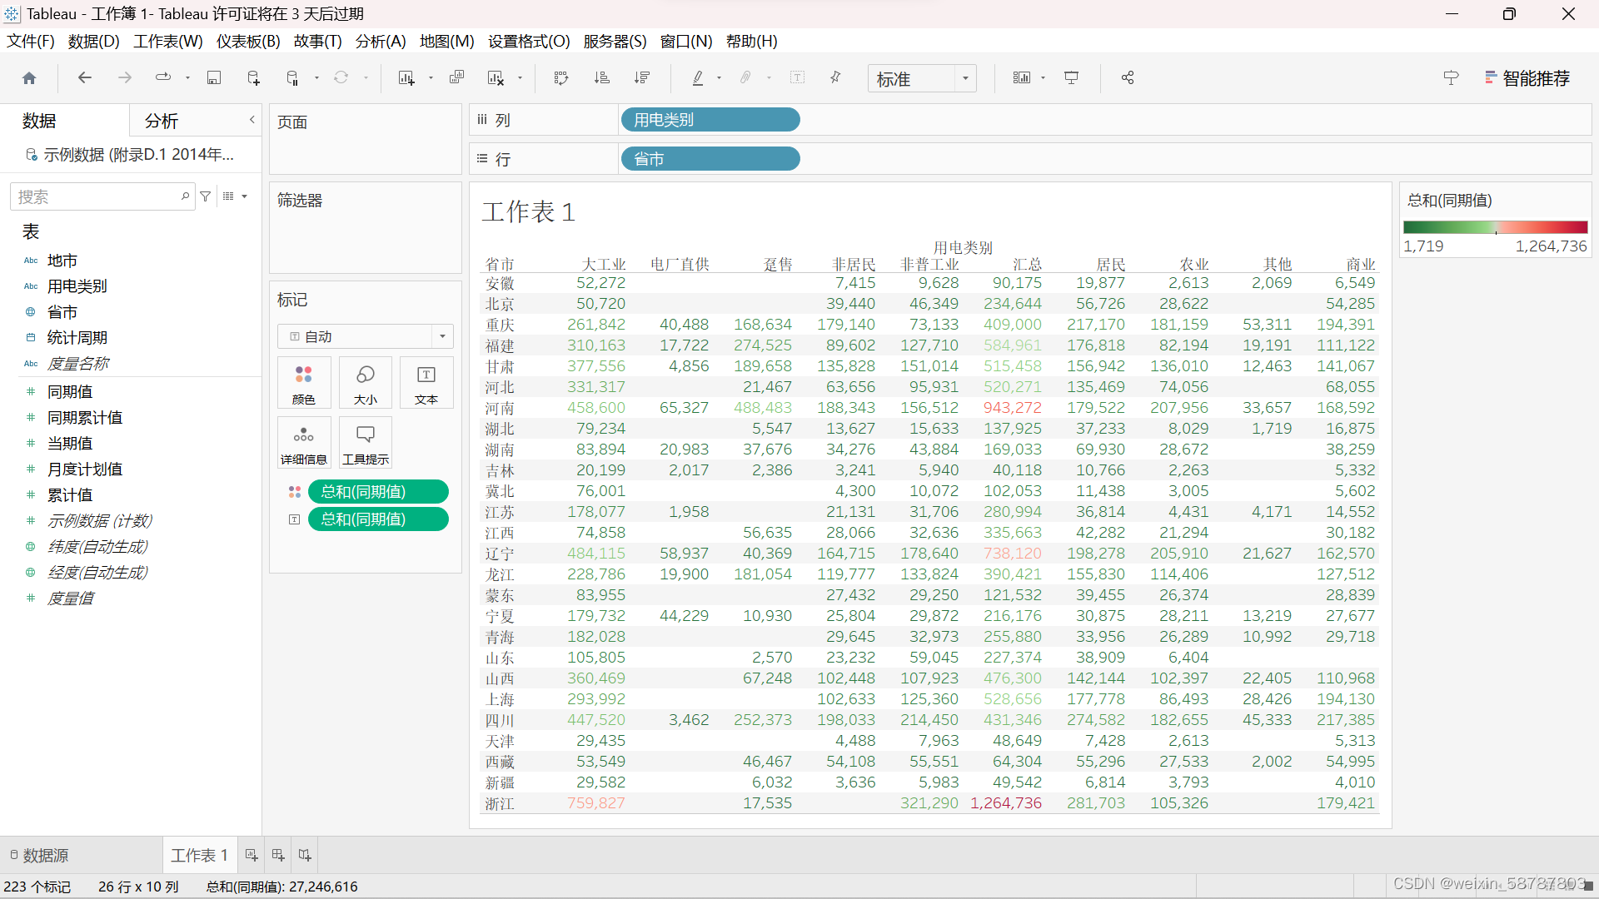Click the Swap rows and columns icon

click(560, 78)
